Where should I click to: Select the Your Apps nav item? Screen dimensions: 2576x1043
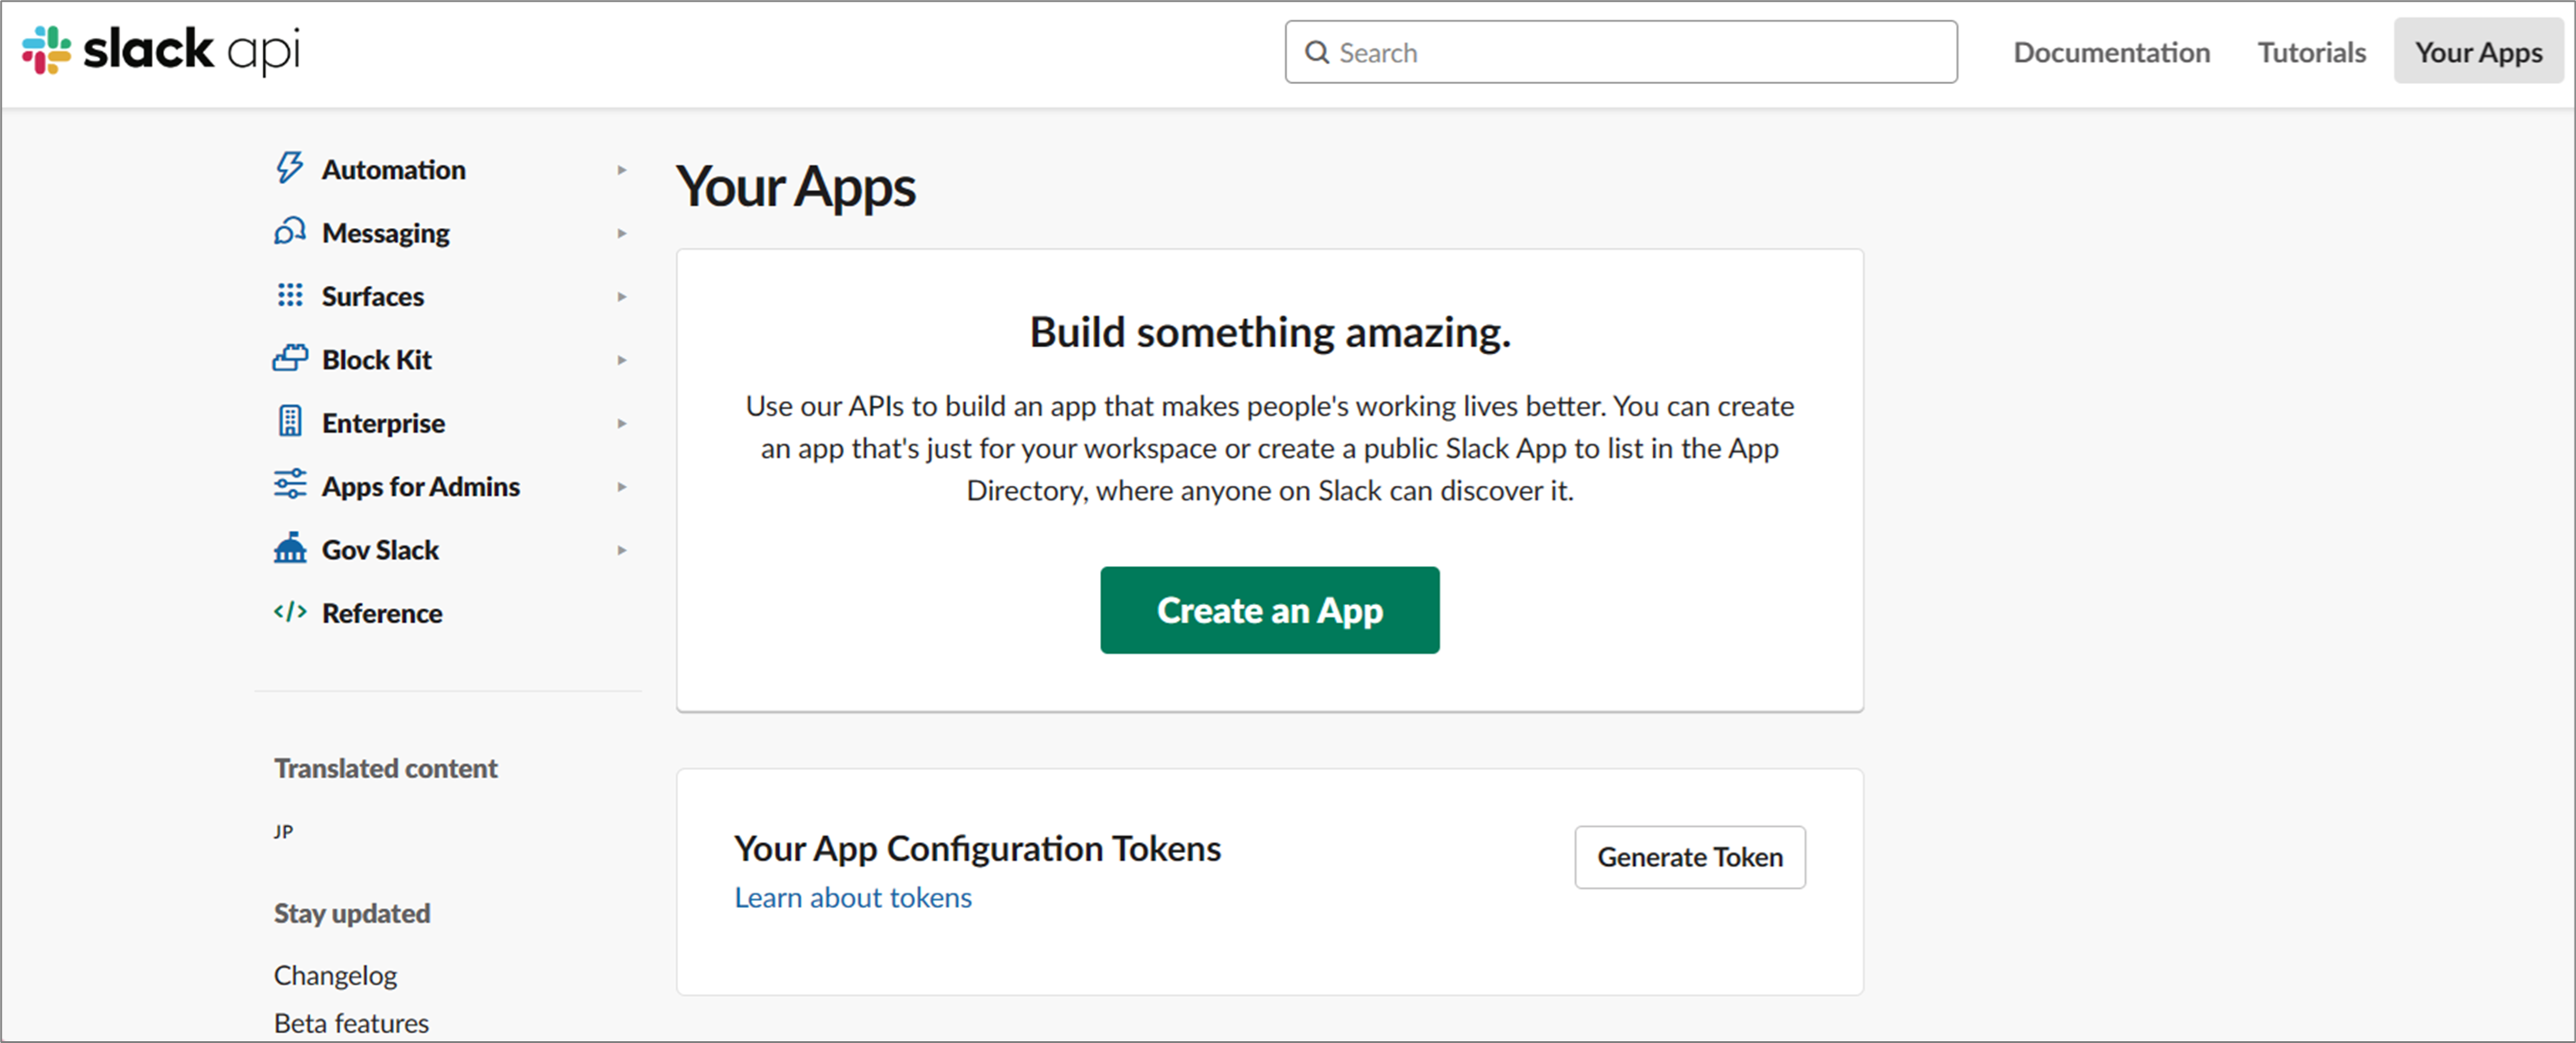[2478, 51]
